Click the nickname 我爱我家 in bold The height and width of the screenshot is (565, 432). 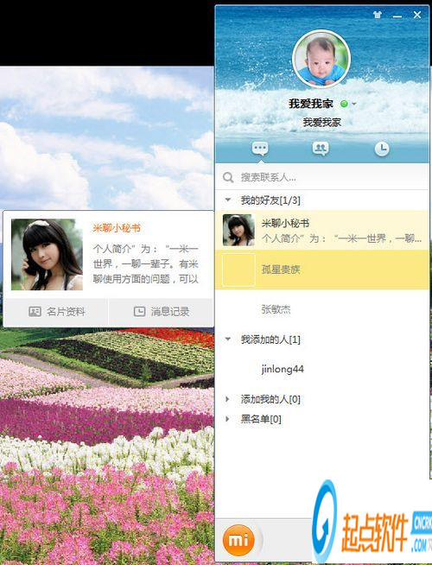tap(310, 104)
